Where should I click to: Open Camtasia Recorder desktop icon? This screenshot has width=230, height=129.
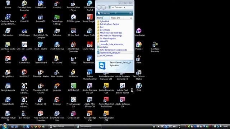(x=155, y=47)
